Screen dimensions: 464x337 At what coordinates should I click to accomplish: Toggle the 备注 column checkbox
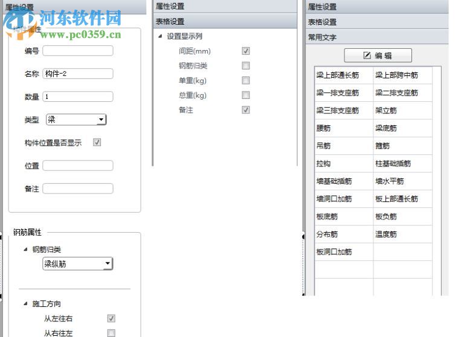point(246,110)
